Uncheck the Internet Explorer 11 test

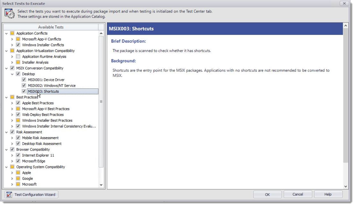[18, 155]
